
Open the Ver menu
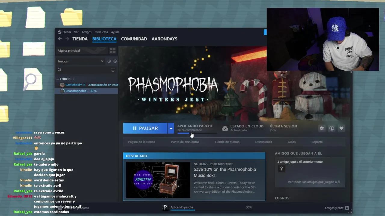tap(76, 32)
